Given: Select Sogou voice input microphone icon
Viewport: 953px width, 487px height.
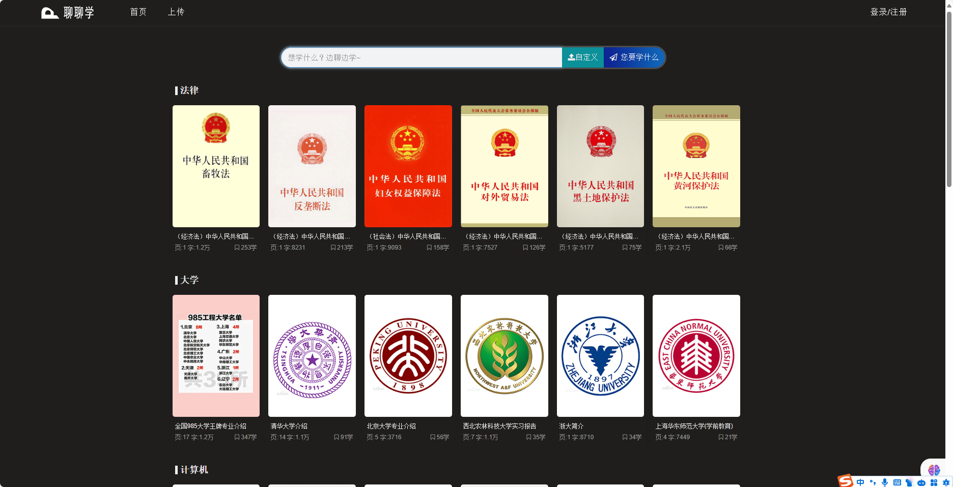Looking at the screenshot, I should [x=884, y=482].
